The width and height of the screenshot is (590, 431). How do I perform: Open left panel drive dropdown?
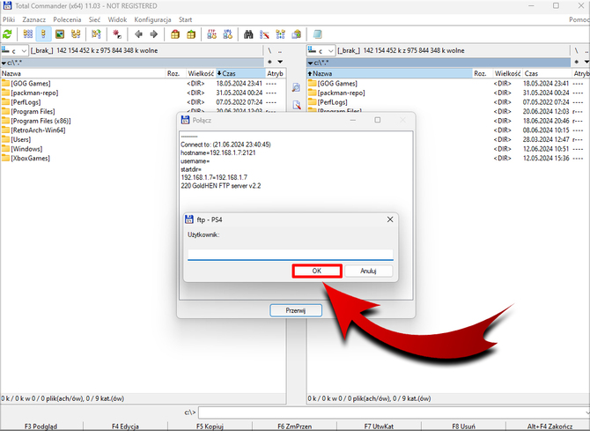(15, 50)
